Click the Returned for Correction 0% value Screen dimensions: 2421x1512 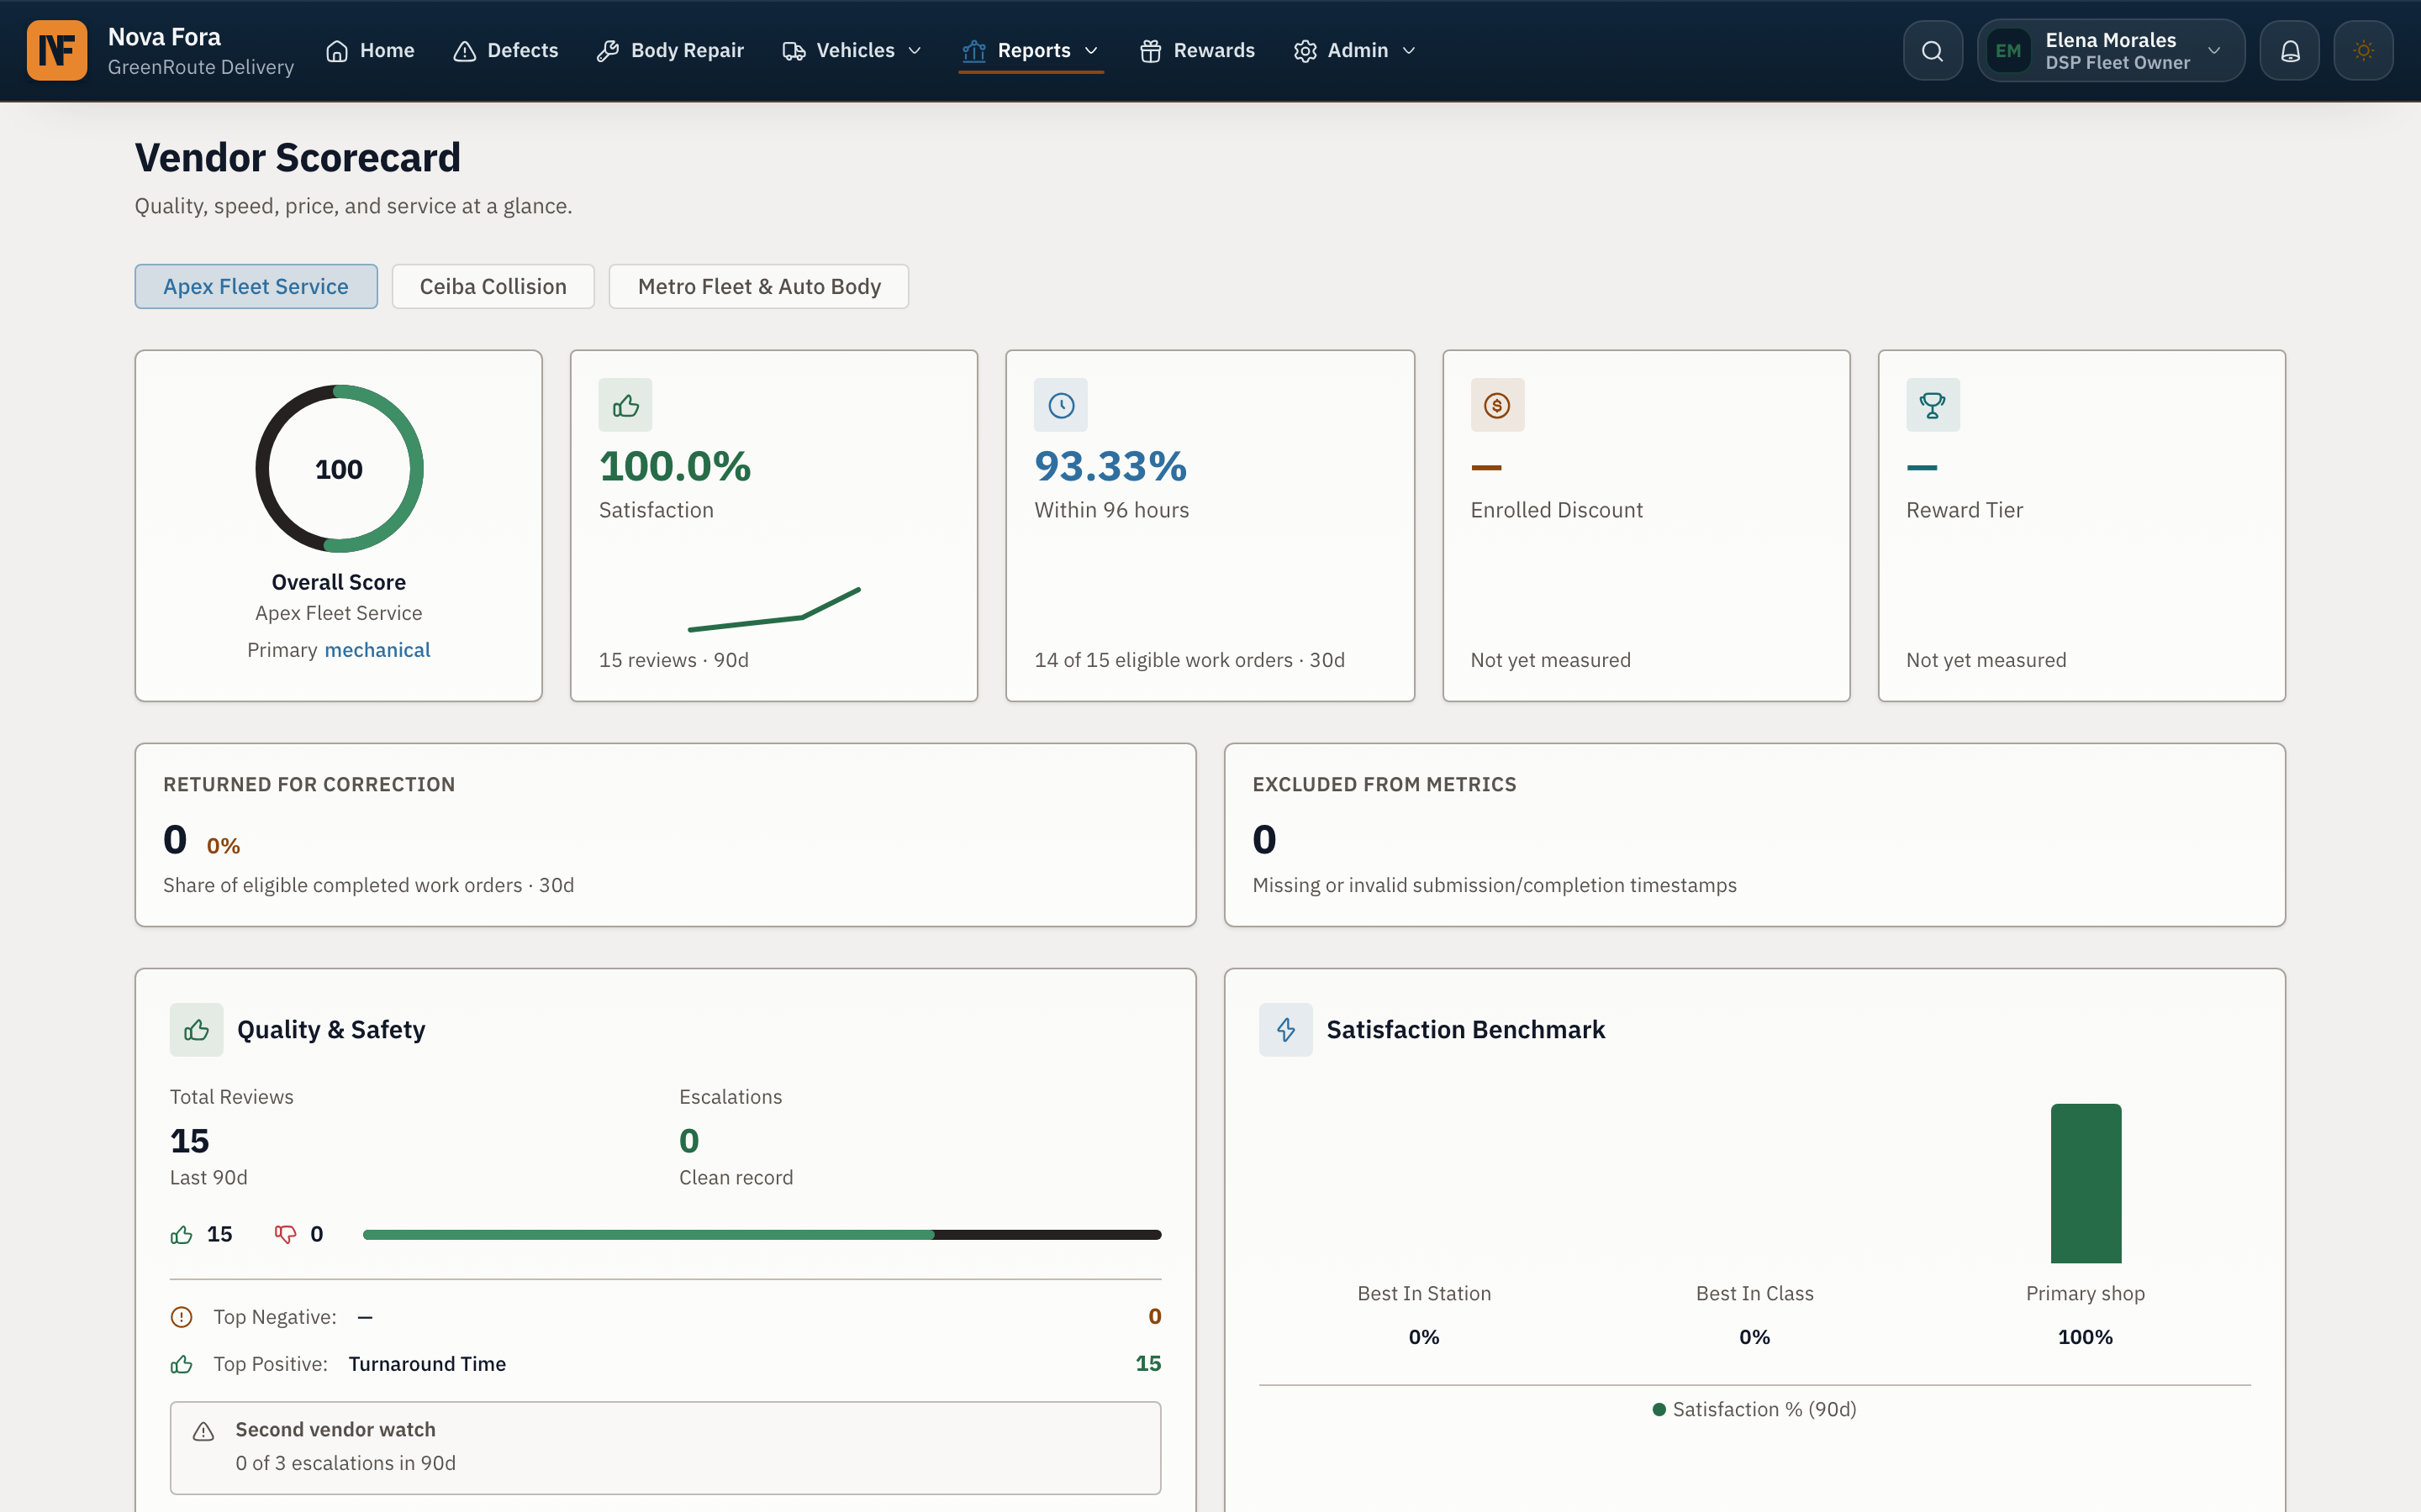[x=223, y=846]
